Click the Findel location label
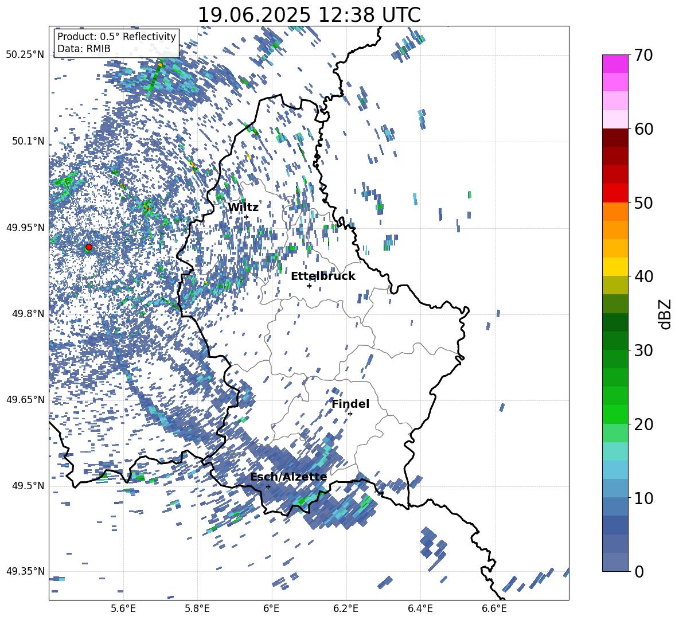This screenshot has width=679, height=620. 350,404
